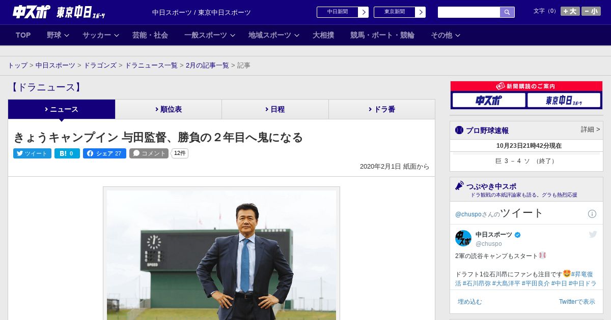Click 詳細 link in プロ野球速報
This screenshot has width=611, height=320.
(x=590, y=130)
